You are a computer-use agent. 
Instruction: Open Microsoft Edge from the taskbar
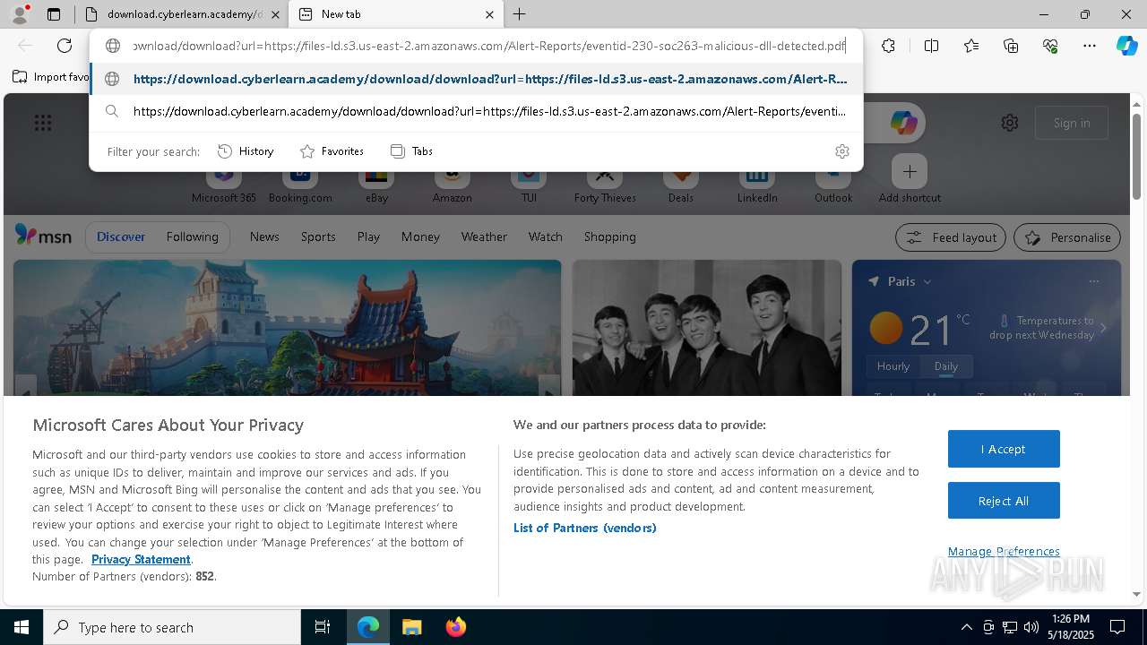tap(368, 627)
